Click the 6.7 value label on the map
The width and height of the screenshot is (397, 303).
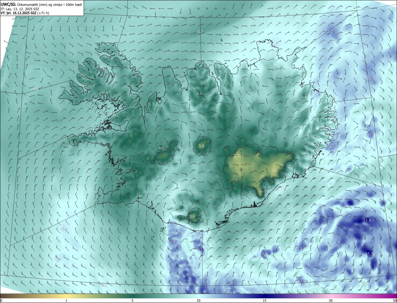point(200,32)
